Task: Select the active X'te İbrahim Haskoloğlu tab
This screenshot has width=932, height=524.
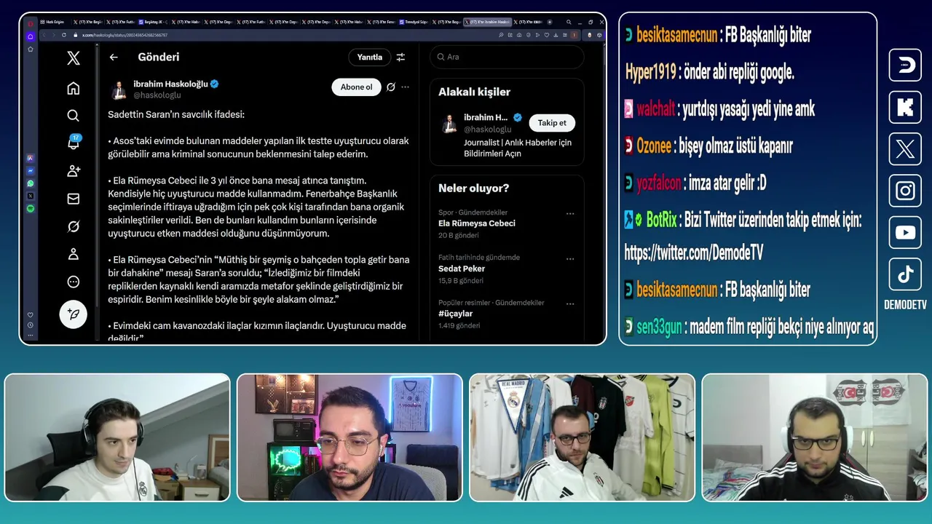Action: click(487, 23)
